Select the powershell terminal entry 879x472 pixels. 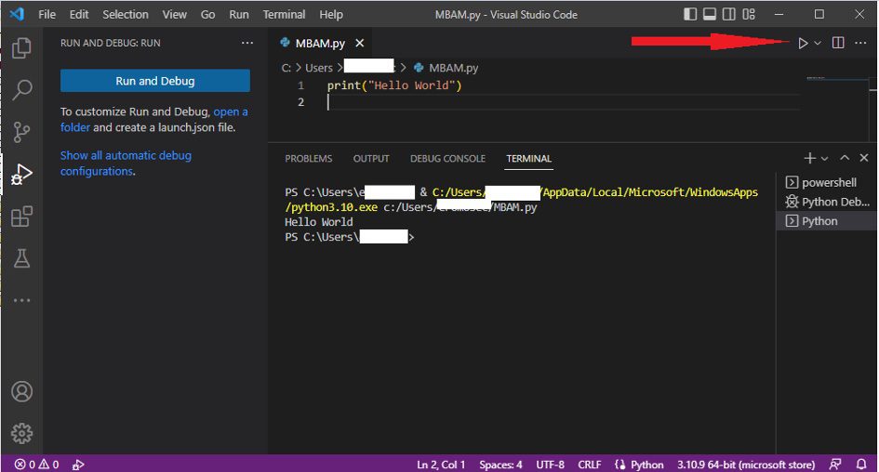coord(826,182)
